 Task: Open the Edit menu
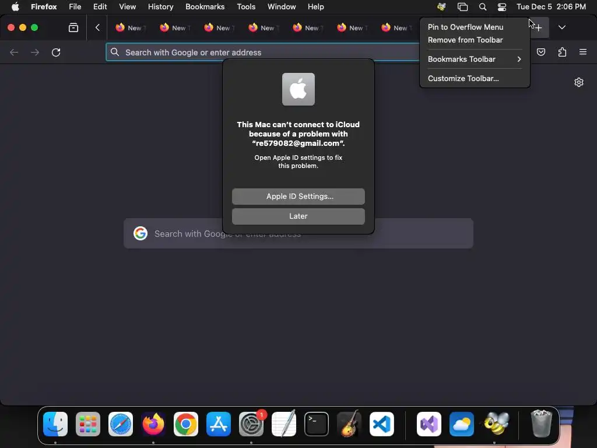click(100, 6)
